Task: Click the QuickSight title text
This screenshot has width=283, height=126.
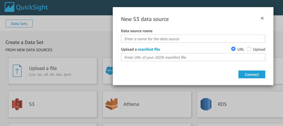Action: 32,7
